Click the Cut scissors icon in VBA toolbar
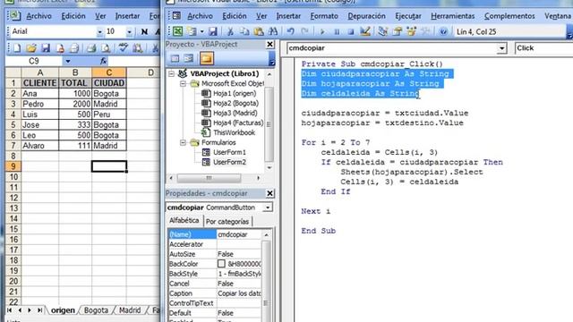This screenshot has width=573, height=322. click(230, 32)
